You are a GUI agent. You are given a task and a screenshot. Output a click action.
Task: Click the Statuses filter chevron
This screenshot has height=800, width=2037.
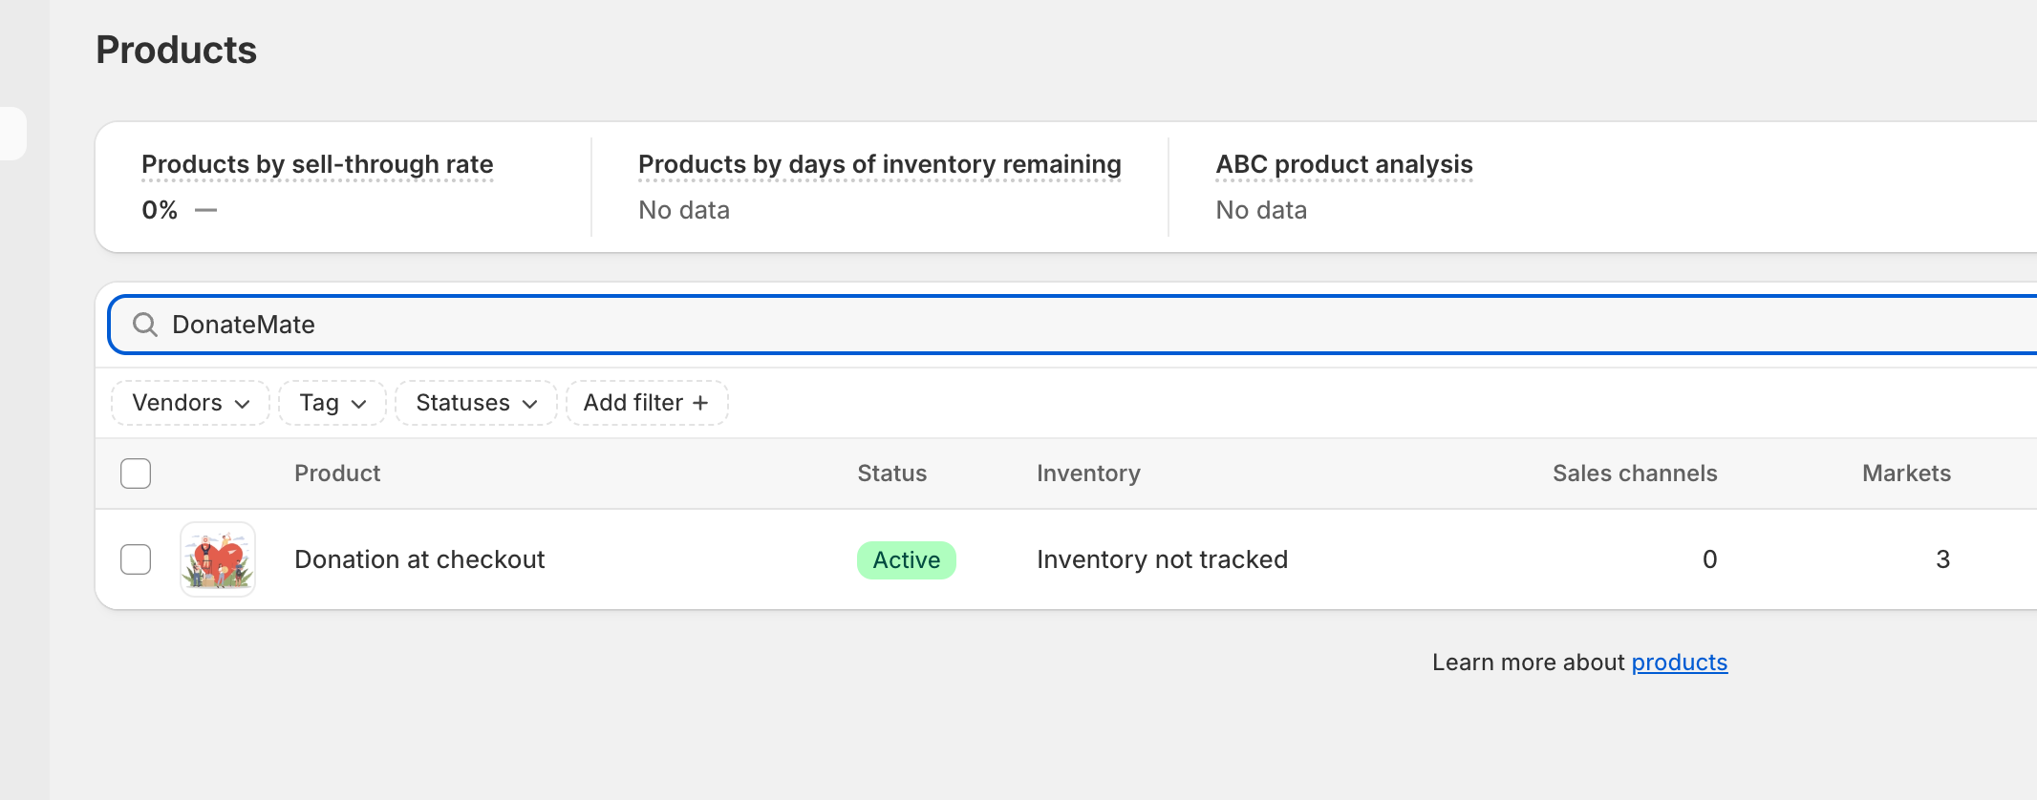coord(530,404)
